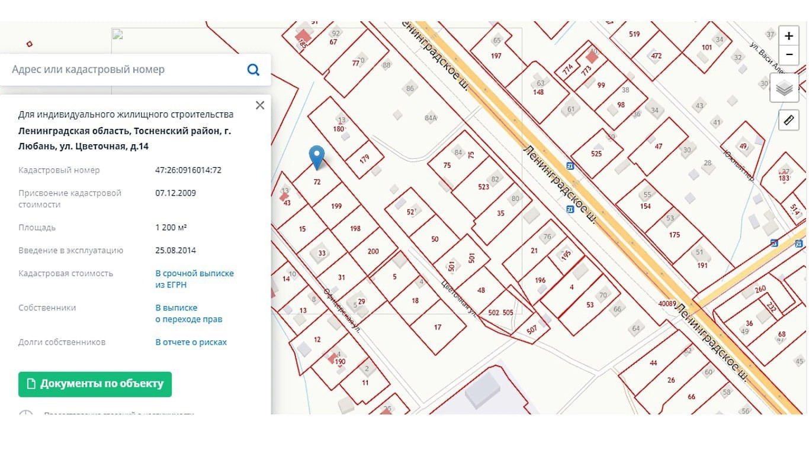Click the 'Собственники' label

click(x=47, y=308)
